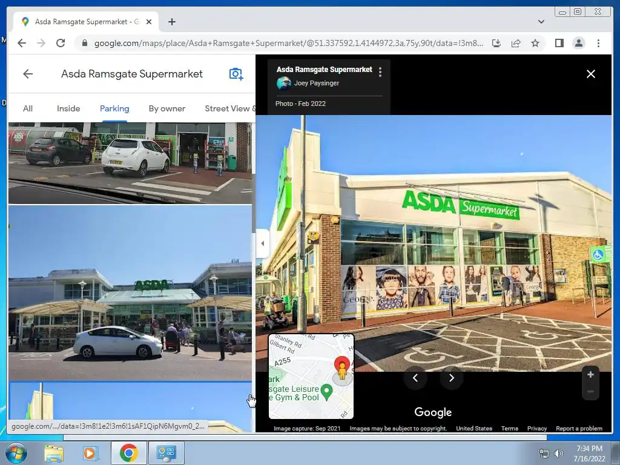
Task: Click the control panel taskbar icon
Action: 166,453
